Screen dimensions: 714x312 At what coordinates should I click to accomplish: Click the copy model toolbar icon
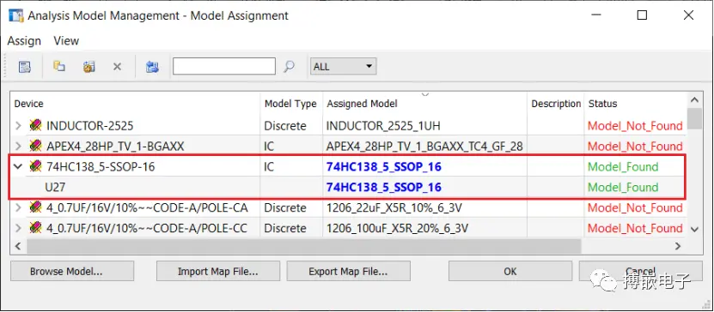pyautogui.click(x=58, y=67)
